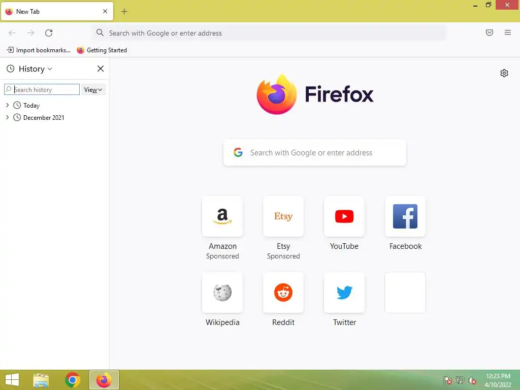Open the Etsy shortcut tile
The width and height of the screenshot is (520, 390).
point(283,216)
